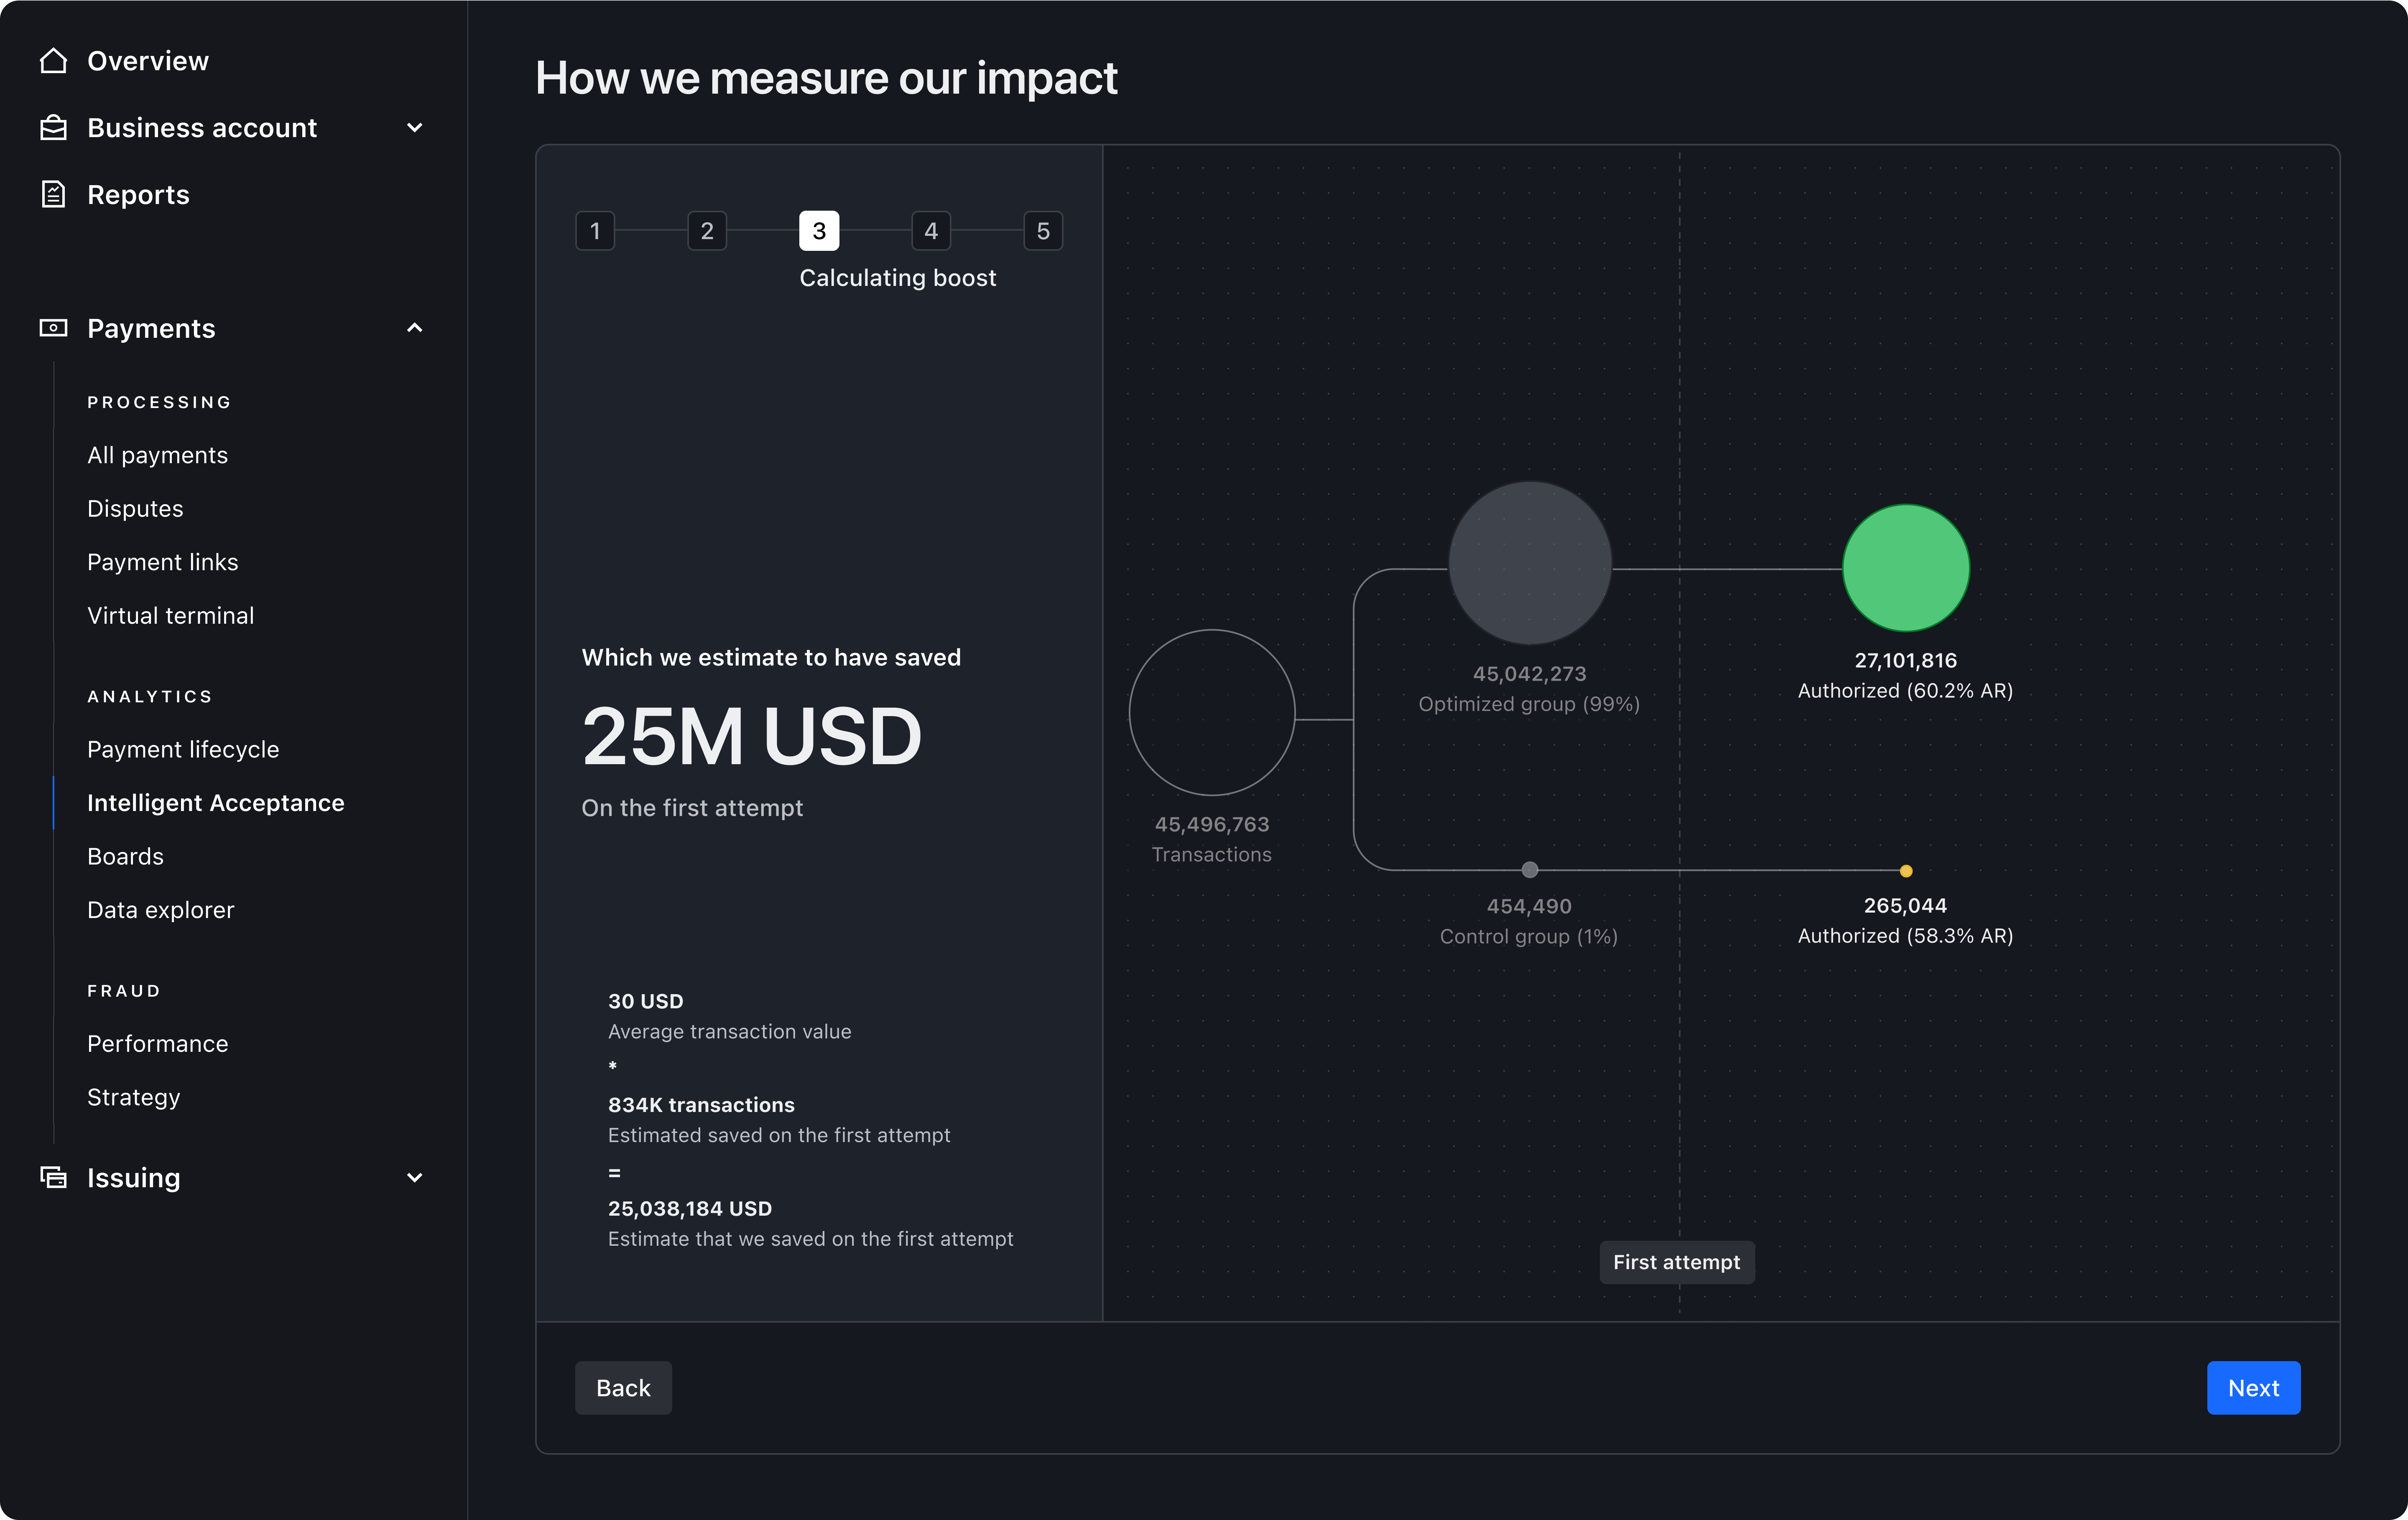Select Intelligent Acceptance in sidebar
The height and width of the screenshot is (1520, 2408).
216,803
